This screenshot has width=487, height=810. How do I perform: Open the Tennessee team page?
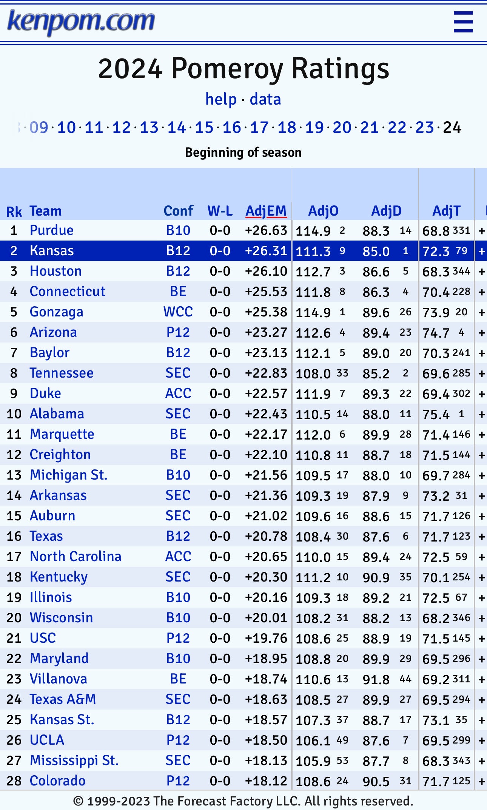click(62, 373)
